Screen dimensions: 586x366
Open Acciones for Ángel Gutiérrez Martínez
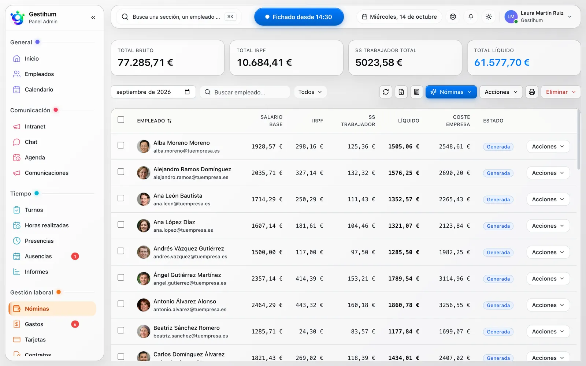548,279
